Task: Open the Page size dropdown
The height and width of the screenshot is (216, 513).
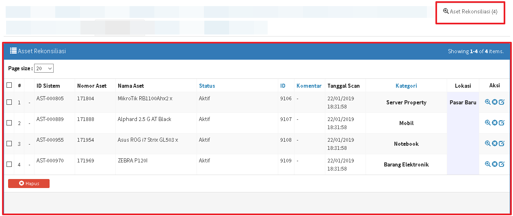Action: 44,69
